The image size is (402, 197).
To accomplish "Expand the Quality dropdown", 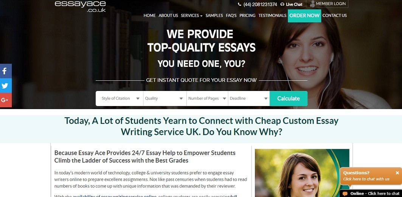I will coord(165,98).
